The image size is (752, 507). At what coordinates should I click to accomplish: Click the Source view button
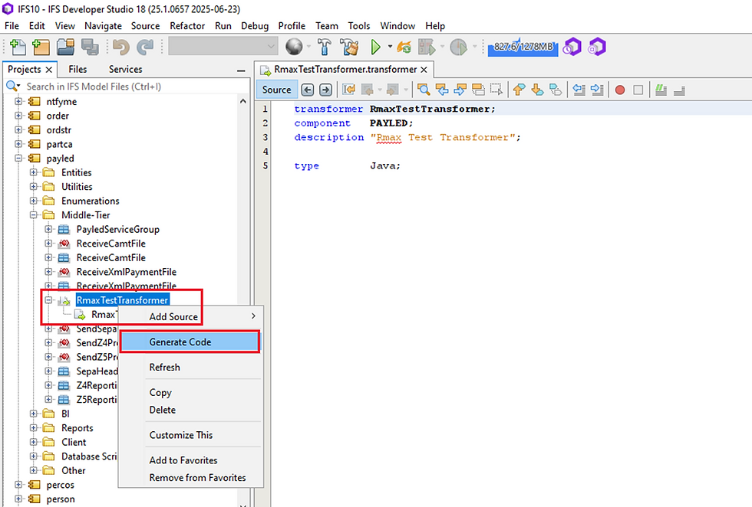(x=277, y=90)
